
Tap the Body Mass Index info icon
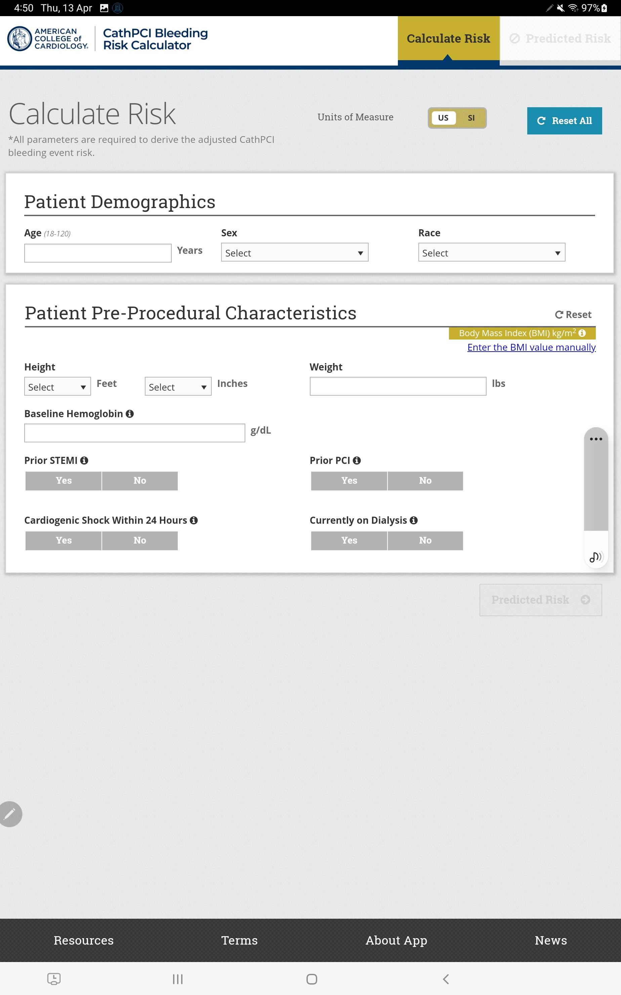(582, 333)
